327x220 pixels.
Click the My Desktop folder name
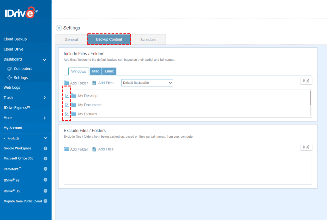click(88, 96)
